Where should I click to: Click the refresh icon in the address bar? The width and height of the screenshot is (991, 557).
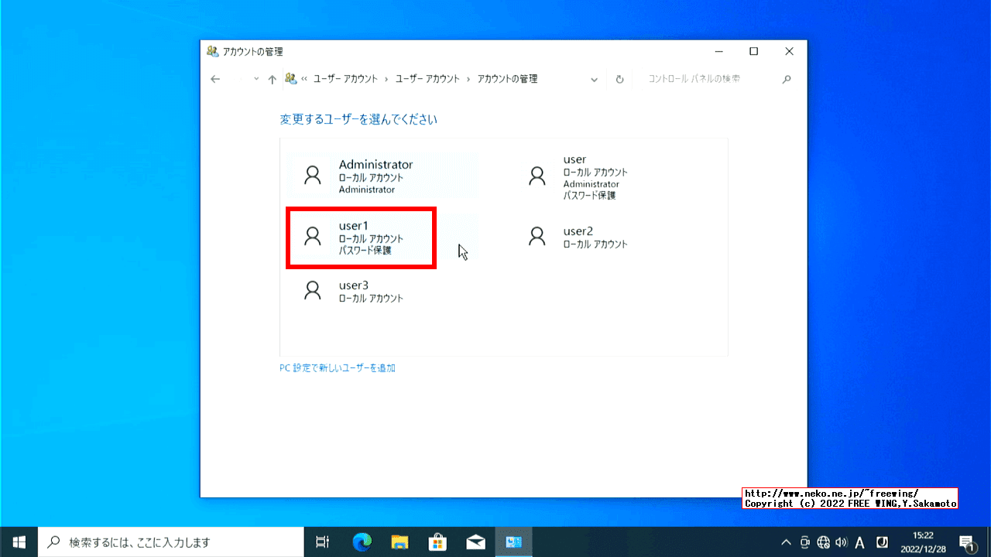pos(619,78)
